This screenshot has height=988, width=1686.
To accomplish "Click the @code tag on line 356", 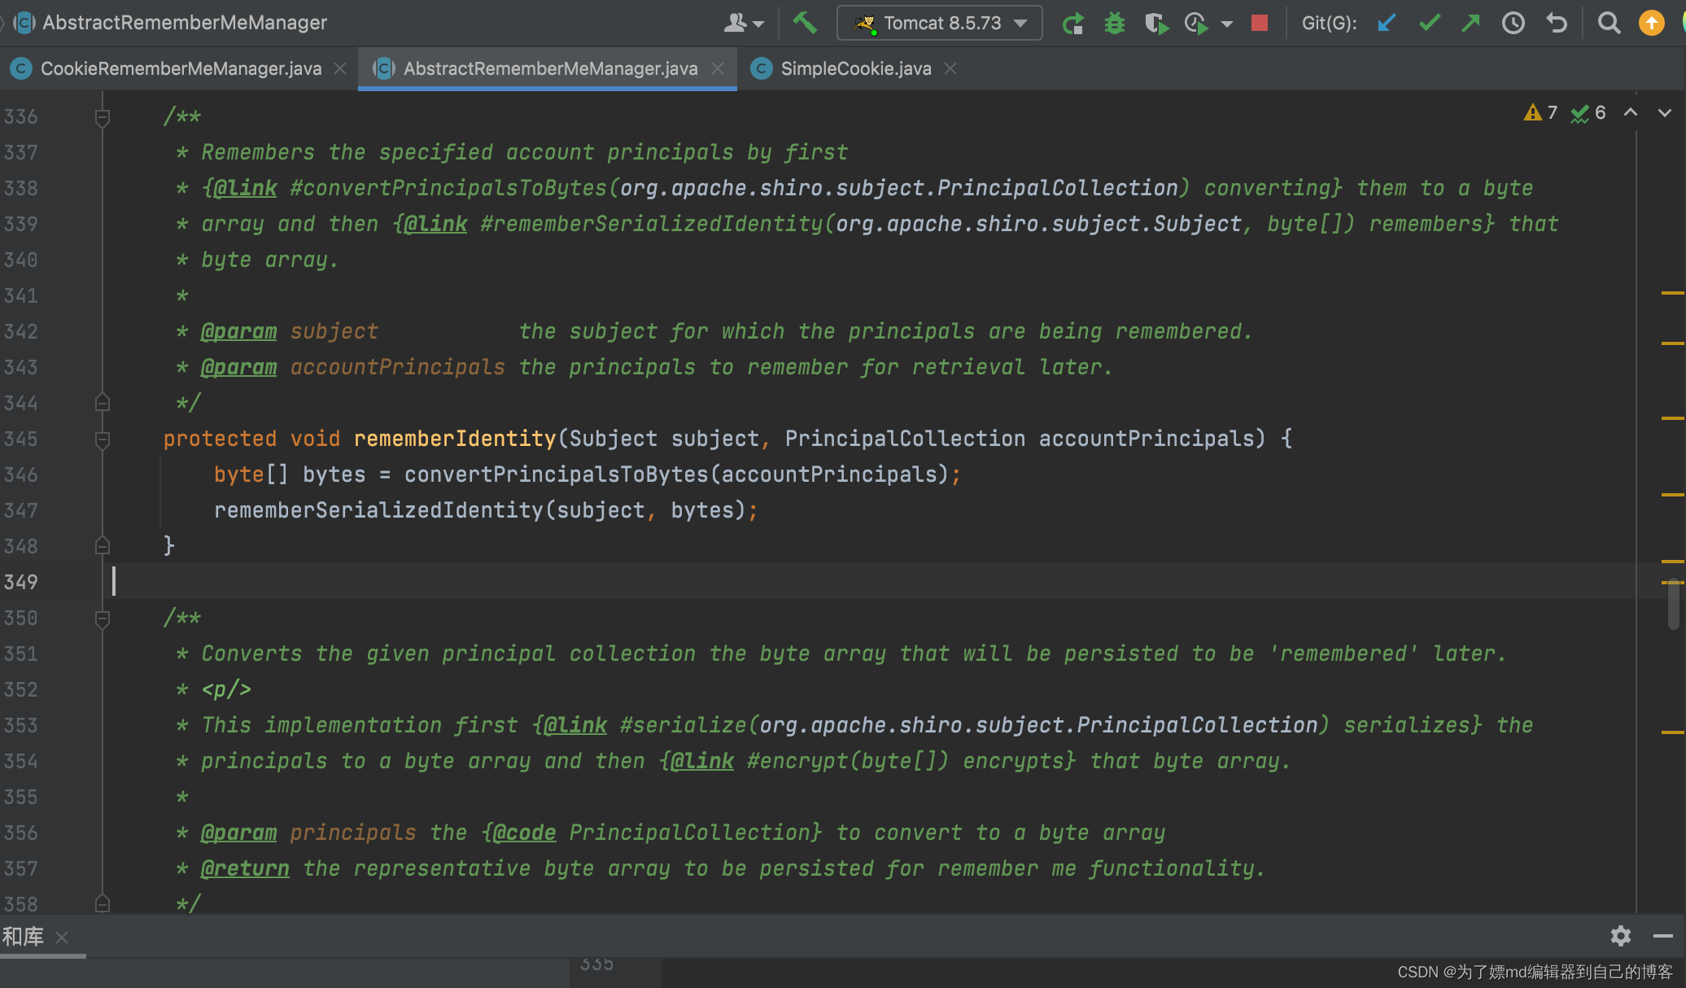I will [524, 833].
